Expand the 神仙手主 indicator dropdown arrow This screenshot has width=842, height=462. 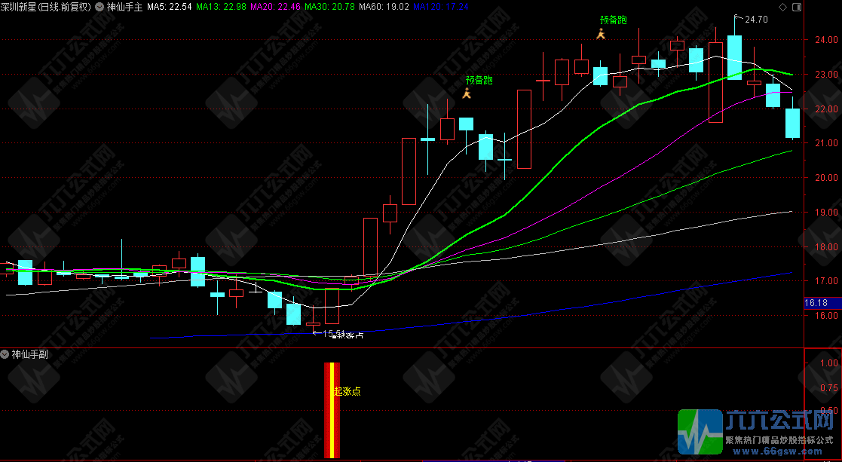click(x=100, y=7)
